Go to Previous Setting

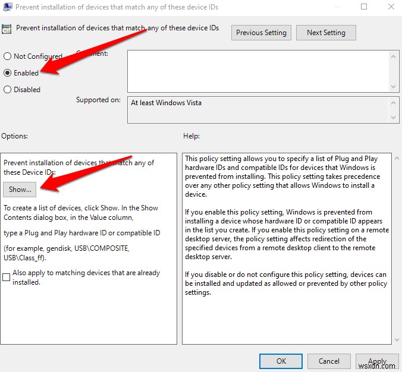[261, 33]
